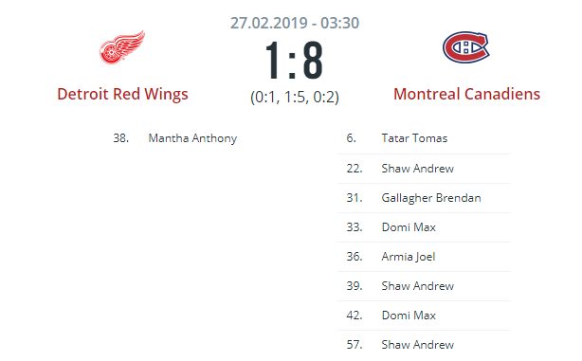Click the Montreal Canadiens logo
582x361 pixels.
tap(466, 47)
